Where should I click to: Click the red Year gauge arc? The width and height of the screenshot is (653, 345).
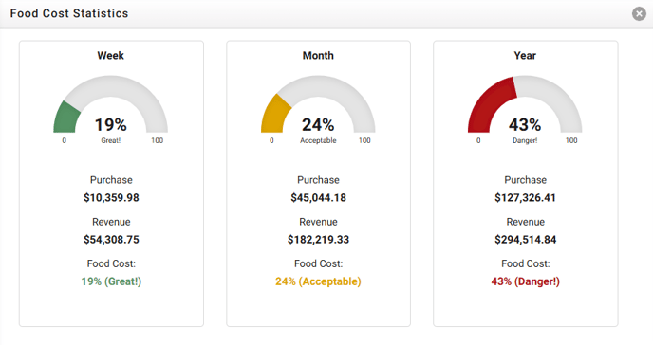(x=490, y=104)
